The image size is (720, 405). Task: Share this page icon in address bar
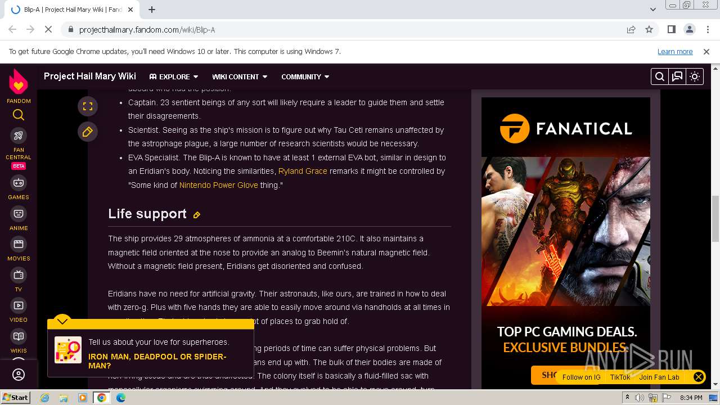pos(631,29)
